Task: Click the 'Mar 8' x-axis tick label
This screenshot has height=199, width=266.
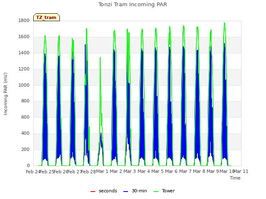Action: [199, 171]
